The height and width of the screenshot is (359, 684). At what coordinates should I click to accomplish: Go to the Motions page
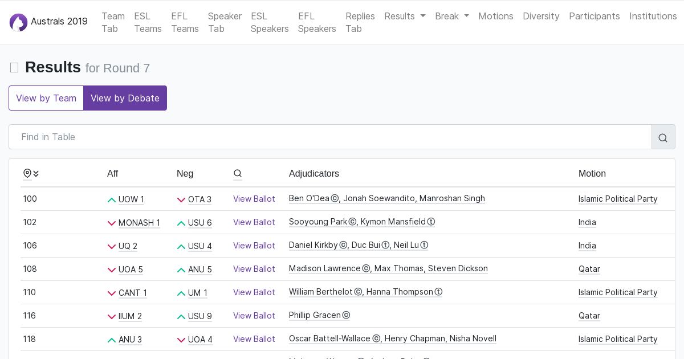495,16
